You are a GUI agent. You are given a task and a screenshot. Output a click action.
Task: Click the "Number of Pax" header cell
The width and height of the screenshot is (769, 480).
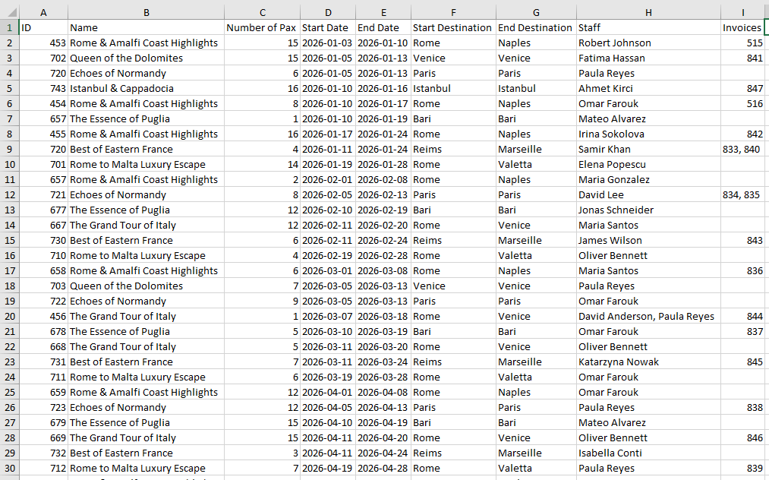(x=261, y=27)
